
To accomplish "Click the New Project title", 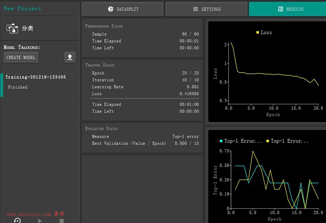I will (22, 8).
